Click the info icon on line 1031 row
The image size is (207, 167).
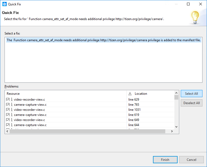pos(11,110)
